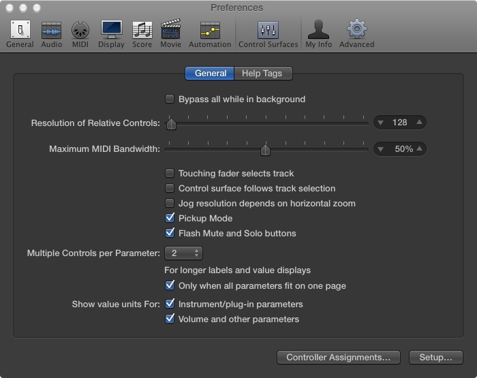
Task: Click the Resolution of Relative Controls slider handle
Action: (171, 124)
